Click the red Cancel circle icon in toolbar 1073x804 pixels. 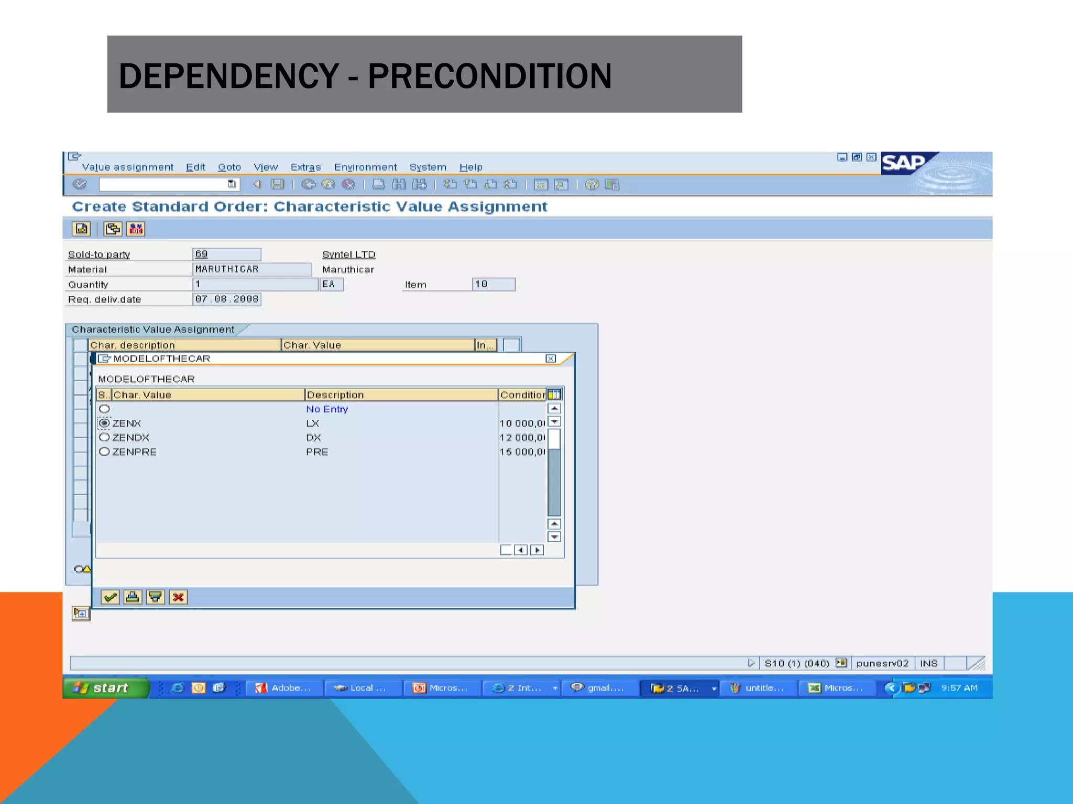[348, 184]
